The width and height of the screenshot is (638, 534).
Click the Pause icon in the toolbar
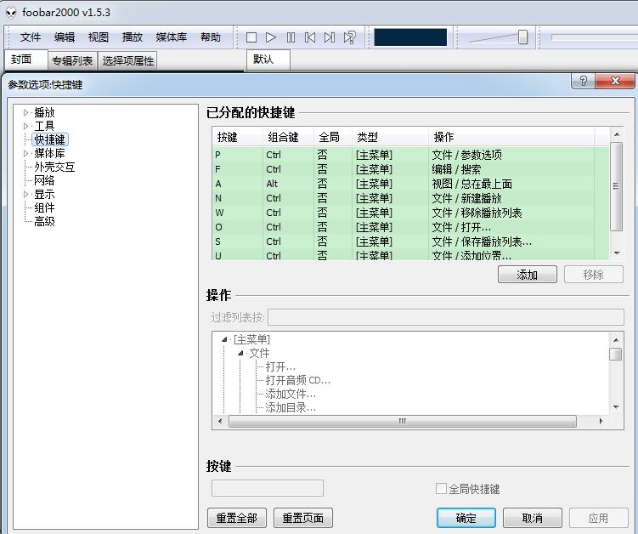click(x=291, y=37)
